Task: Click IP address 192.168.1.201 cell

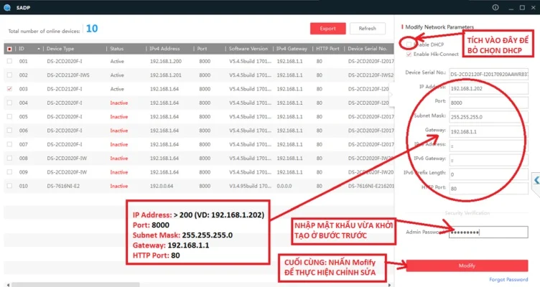Action: point(166,75)
